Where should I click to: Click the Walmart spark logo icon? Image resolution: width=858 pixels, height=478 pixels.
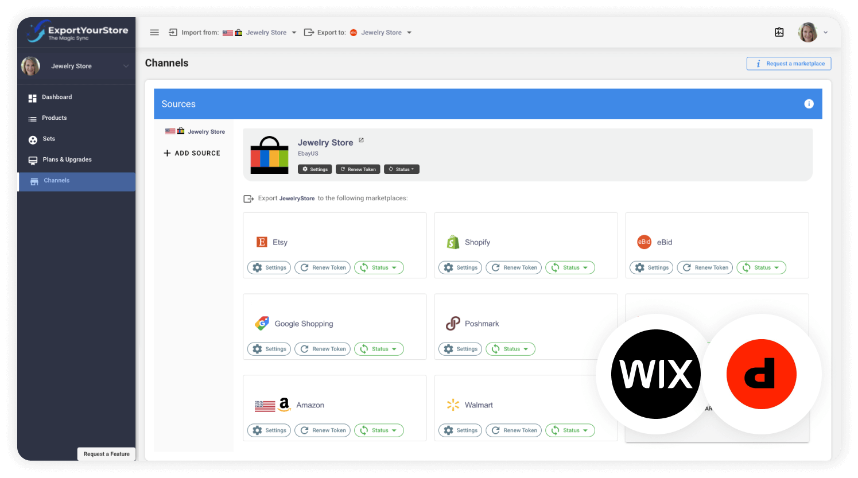coord(453,405)
